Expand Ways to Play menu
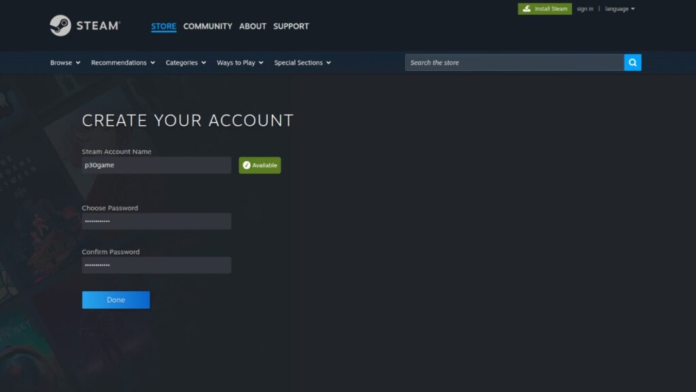This screenshot has height=392, width=696. click(240, 63)
